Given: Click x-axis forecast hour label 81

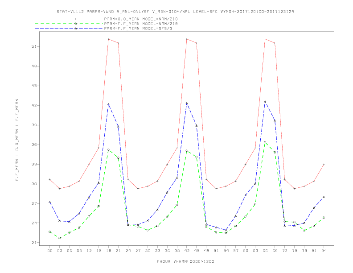Looking at the screenshot, I should pos(314,251).
